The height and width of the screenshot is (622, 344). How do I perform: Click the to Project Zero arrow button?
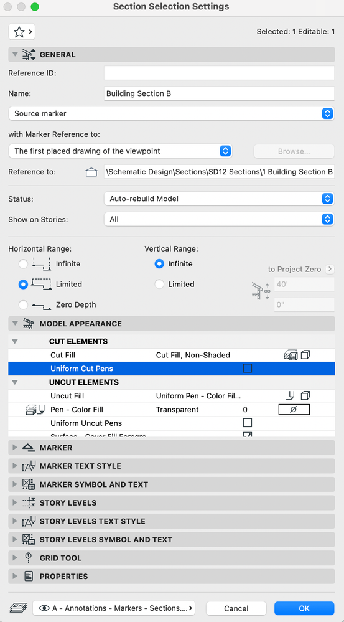[330, 270]
